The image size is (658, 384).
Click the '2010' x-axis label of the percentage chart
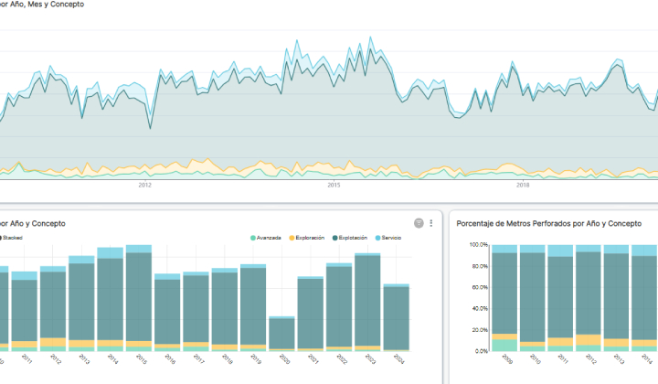(535, 358)
